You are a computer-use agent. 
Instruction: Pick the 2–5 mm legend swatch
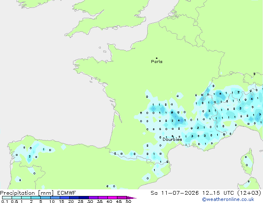(36, 198)
